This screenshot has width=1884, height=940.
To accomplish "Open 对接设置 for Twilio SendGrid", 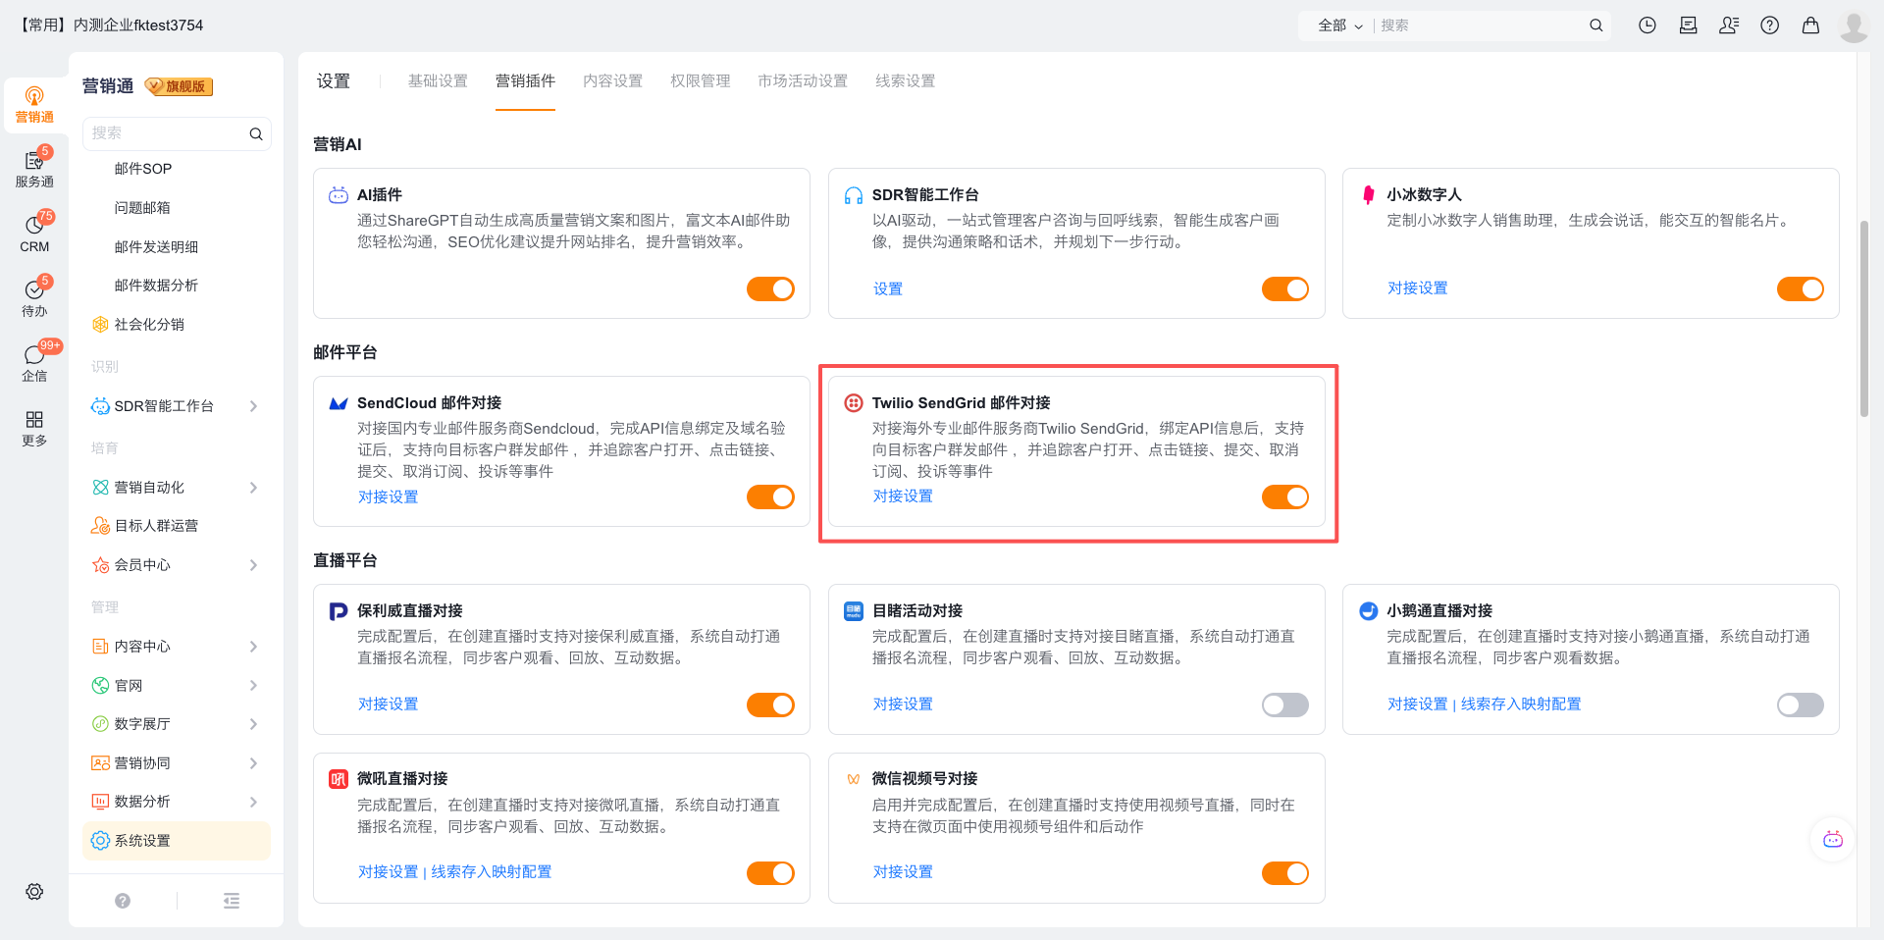I will [903, 496].
